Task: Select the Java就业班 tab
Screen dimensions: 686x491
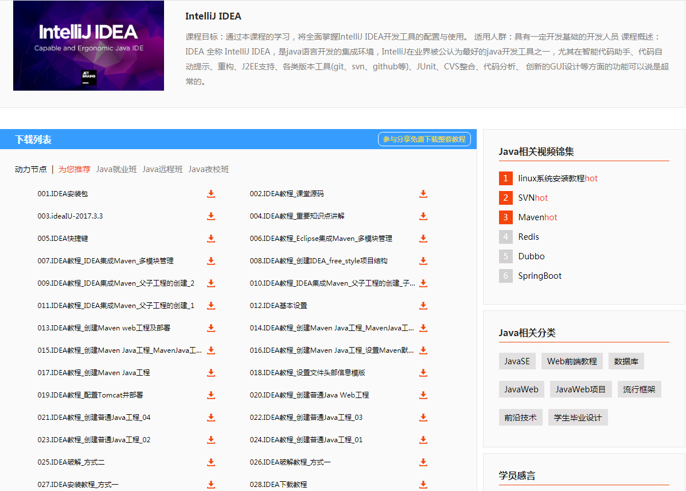Action: pyautogui.click(x=116, y=169)
